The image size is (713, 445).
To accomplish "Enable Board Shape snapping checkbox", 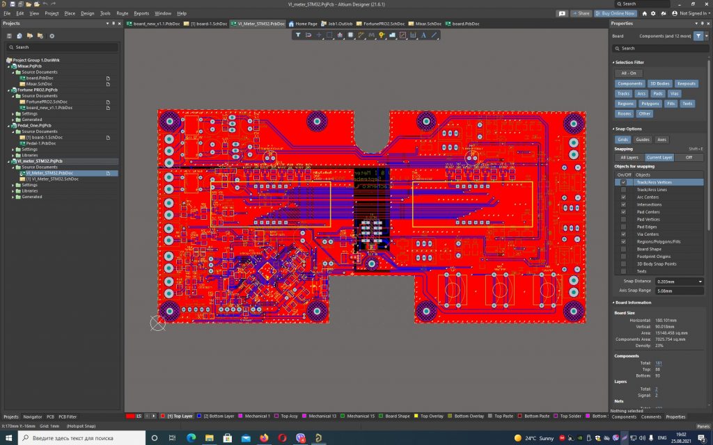I will (623, 249).
